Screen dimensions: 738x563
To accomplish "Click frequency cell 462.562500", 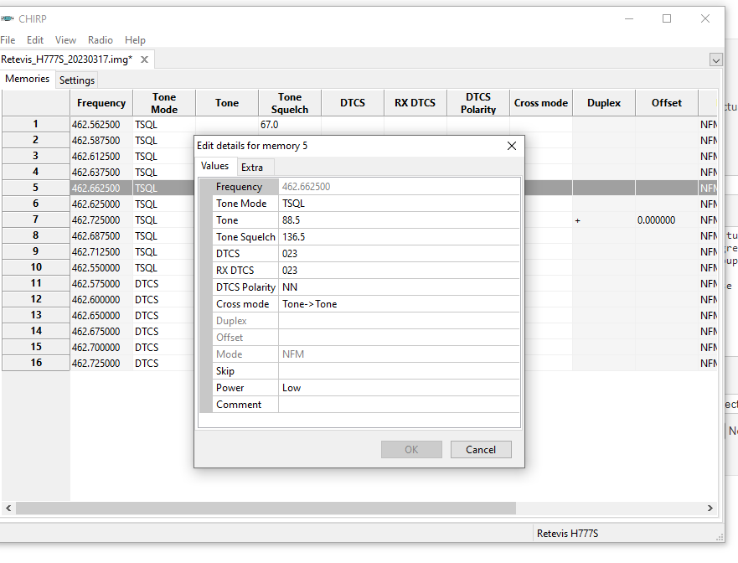I will tap(101, 125).
